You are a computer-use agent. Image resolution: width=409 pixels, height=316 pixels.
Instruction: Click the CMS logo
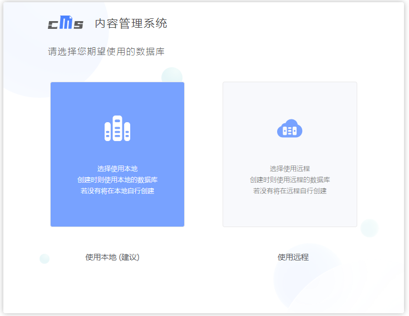(x=66, y=22)
